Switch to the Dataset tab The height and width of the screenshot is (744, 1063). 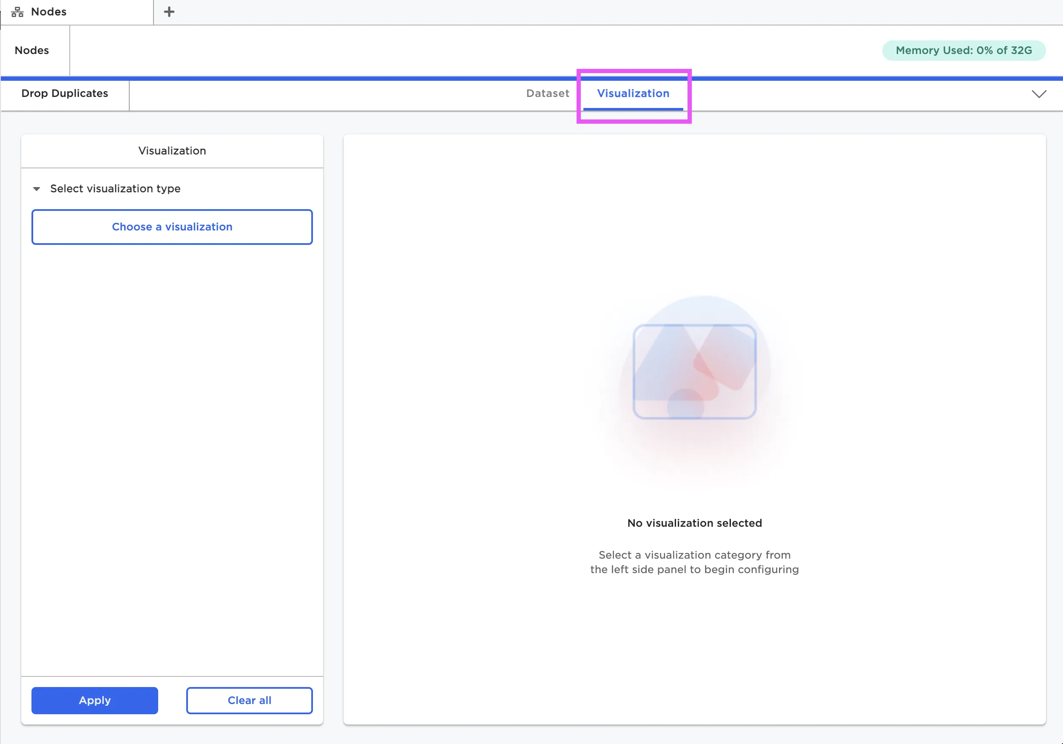point(547,94)
